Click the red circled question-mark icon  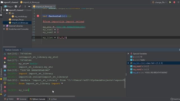[x=5, y=91]
